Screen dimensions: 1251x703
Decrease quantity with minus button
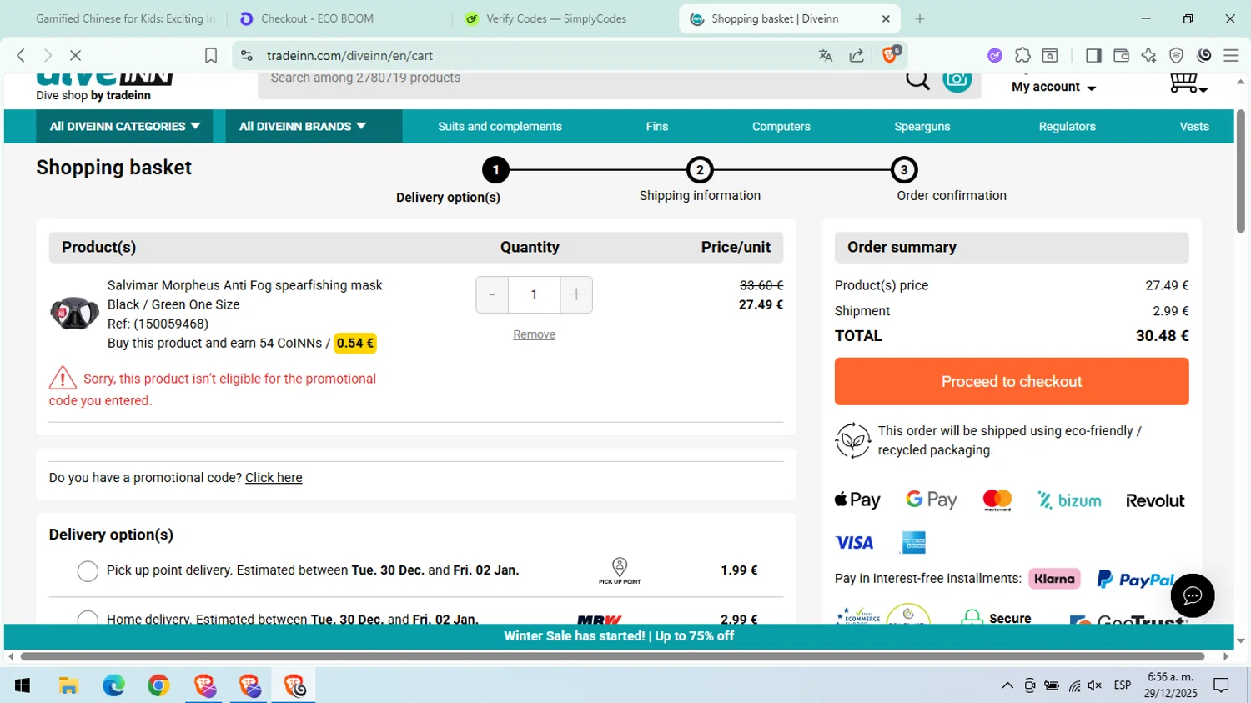(492, 295)
